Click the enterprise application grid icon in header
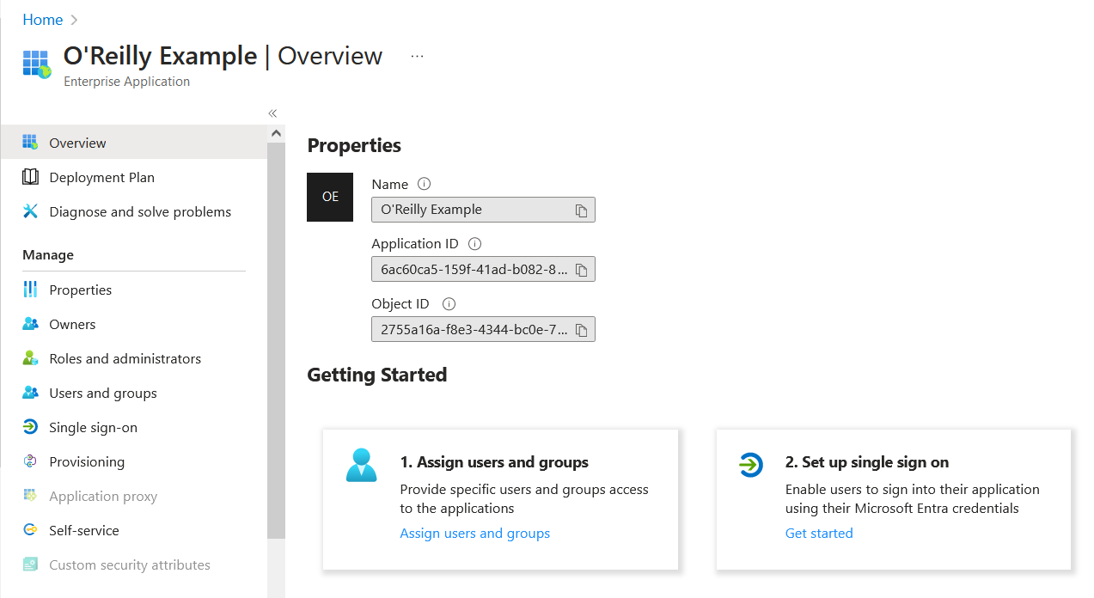 pyautogui.click(x=37, y=64)
